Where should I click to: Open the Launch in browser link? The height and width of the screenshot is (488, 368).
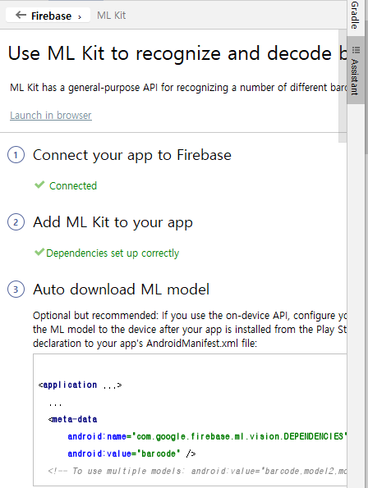51,116
